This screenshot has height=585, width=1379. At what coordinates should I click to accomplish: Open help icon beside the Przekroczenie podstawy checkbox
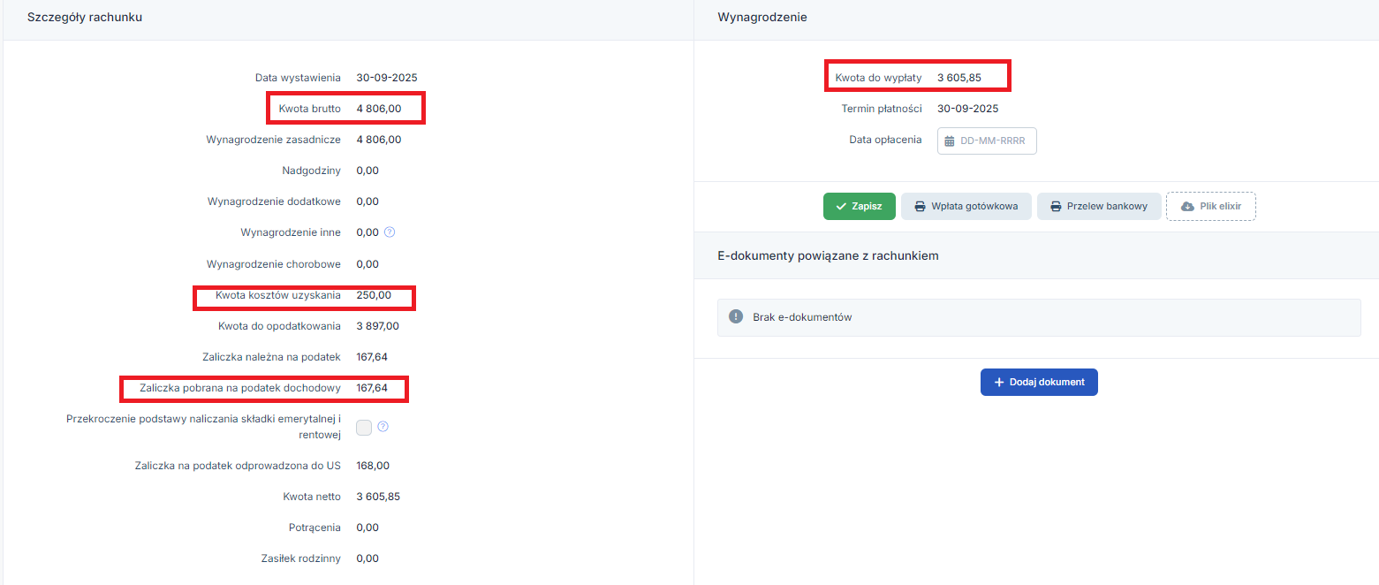click(383, 427)
